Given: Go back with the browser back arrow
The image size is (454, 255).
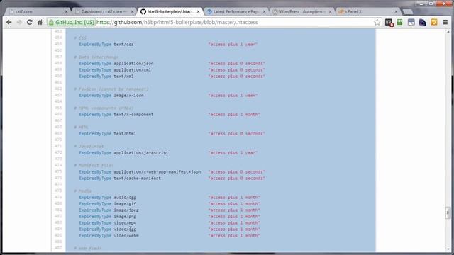Looking at the screenshot, I should pyautogui.click(x=9, y=22).
